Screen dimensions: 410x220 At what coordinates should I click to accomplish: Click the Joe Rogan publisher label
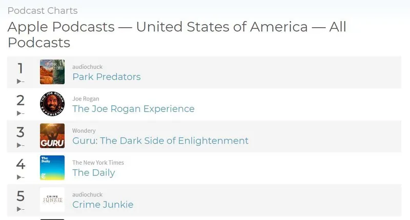tap(86, 98)
